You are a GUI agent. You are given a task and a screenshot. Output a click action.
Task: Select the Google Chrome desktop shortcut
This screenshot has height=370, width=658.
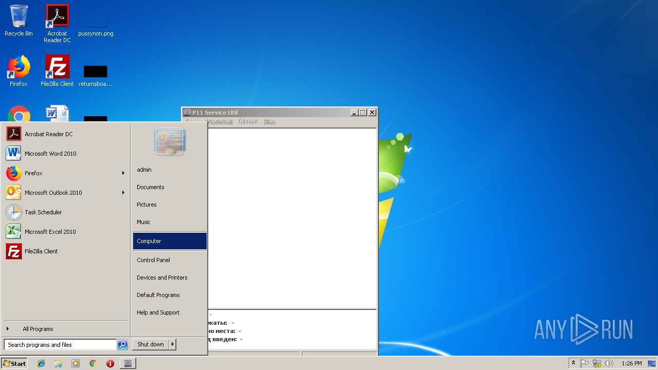point(19,114)
